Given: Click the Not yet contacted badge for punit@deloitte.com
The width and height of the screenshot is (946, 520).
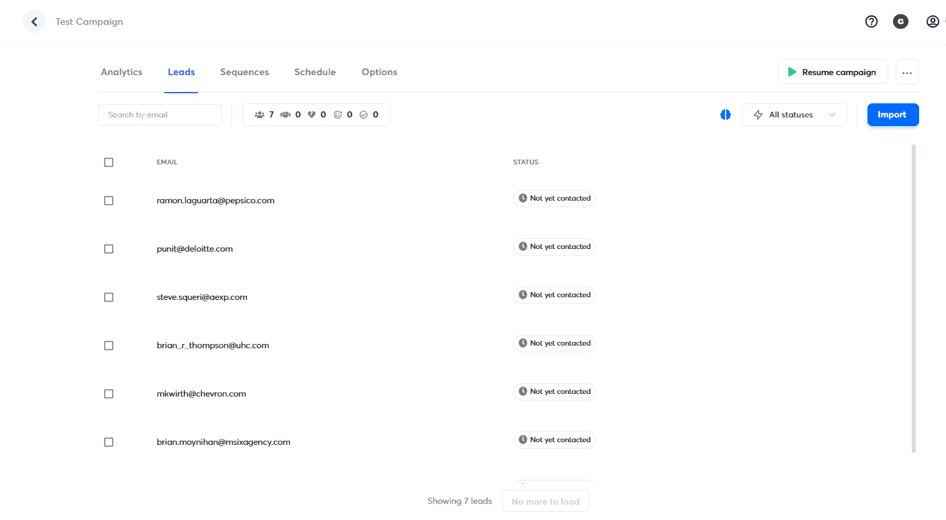Looking at the screenshot, I should (554, 247).
